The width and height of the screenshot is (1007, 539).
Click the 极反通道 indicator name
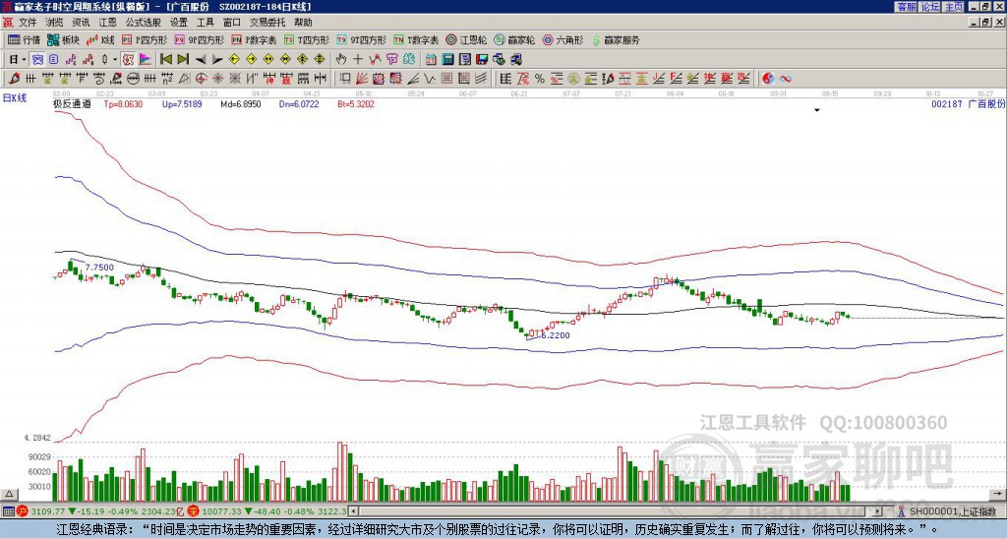tap(71, 104)
